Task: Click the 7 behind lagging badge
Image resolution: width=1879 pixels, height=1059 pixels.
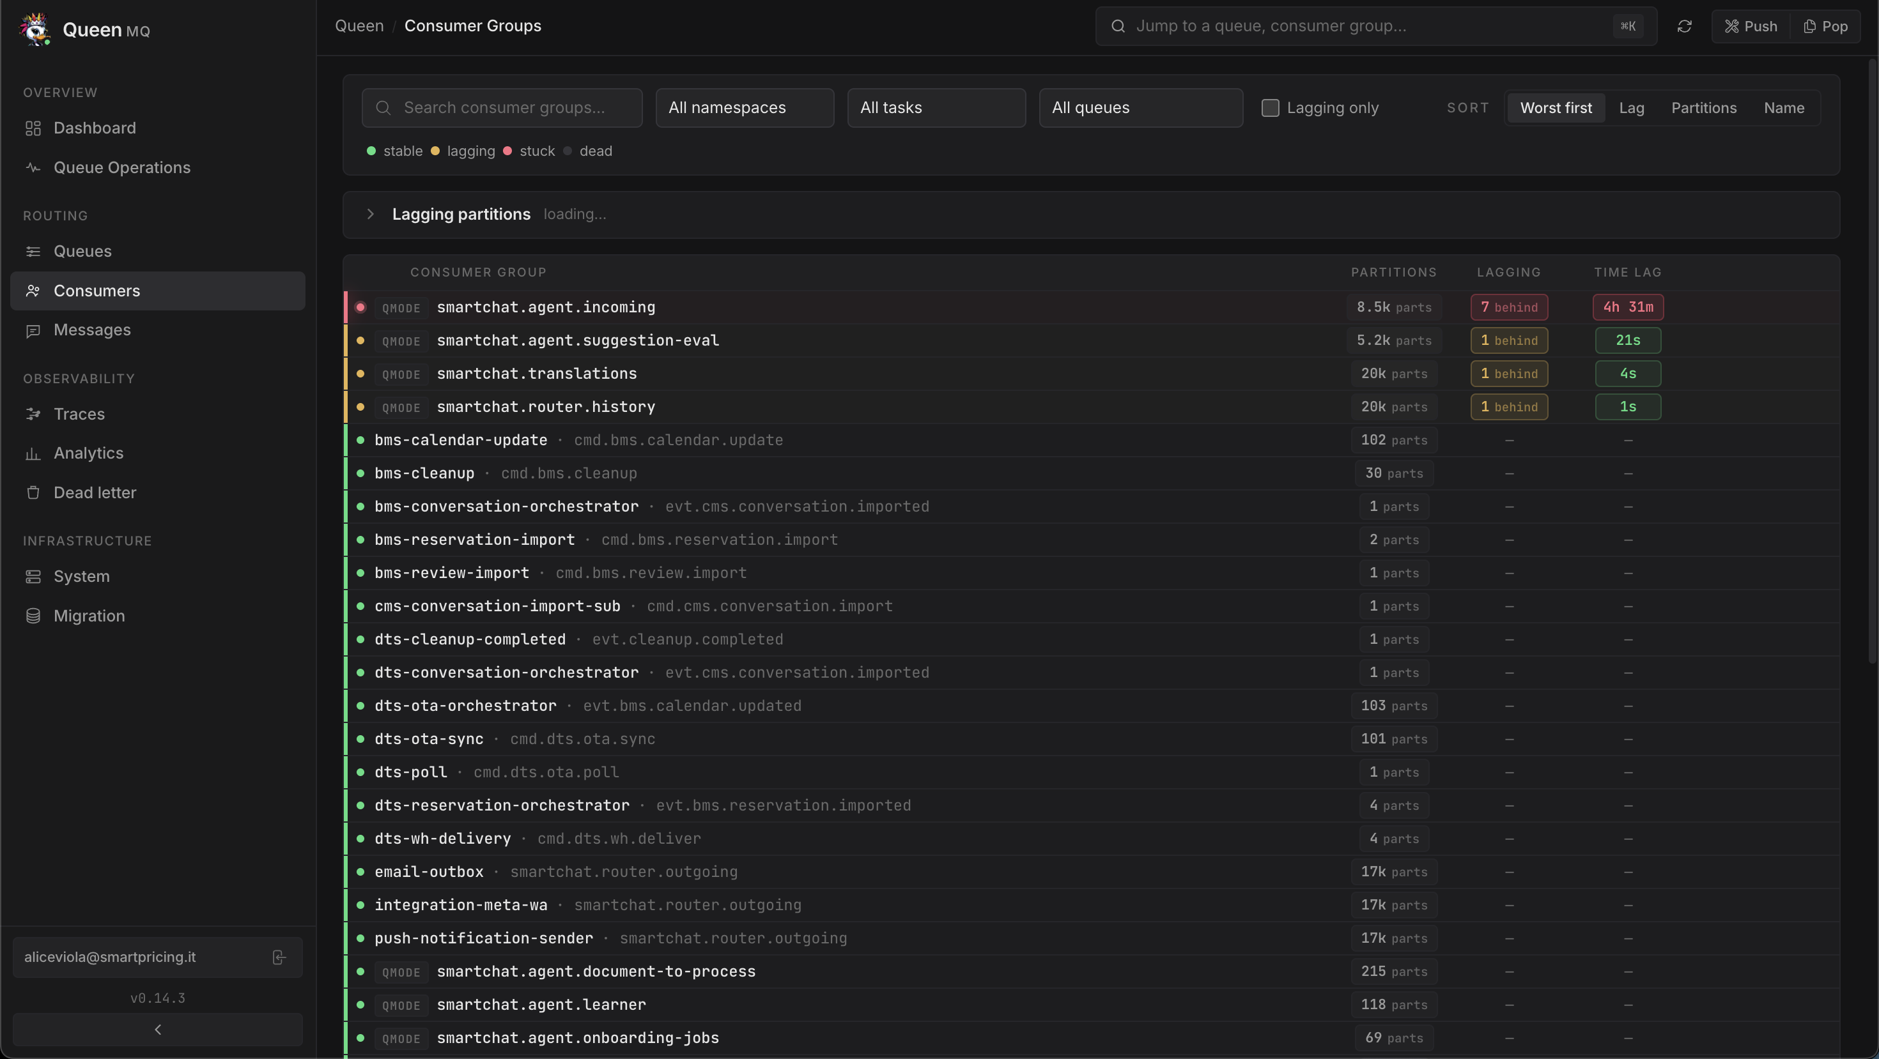Action: pyautogui.click(x=1509, y=308)
